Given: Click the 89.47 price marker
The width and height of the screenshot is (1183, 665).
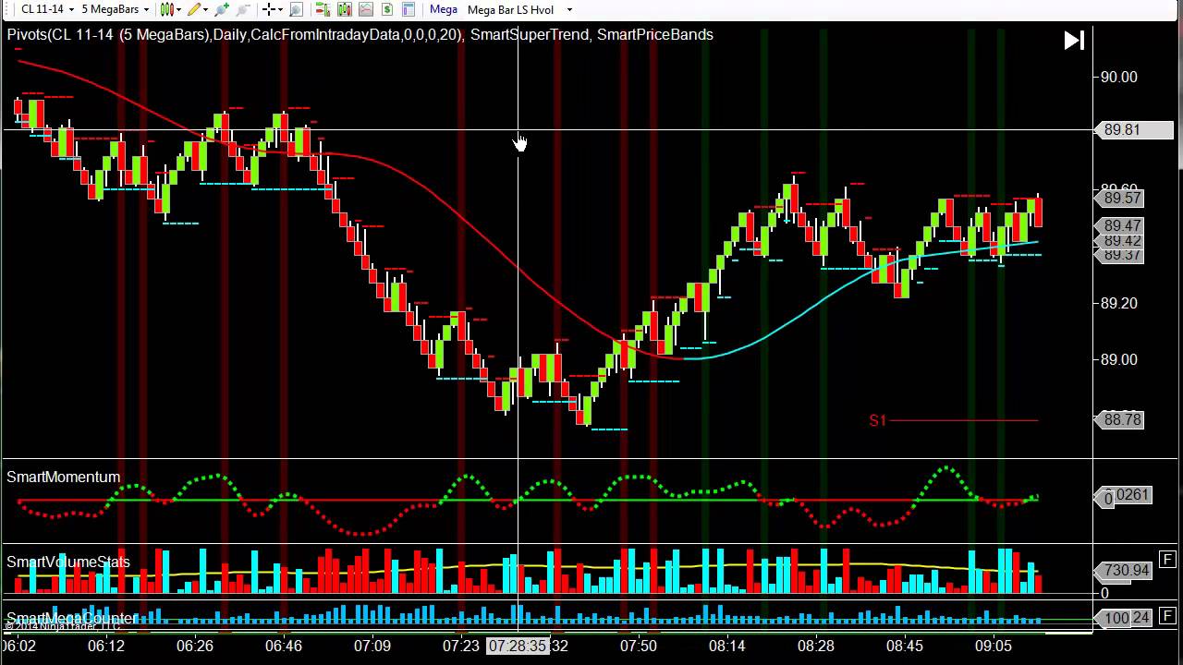Looking at the screenshot, I should pos(1121,226).
